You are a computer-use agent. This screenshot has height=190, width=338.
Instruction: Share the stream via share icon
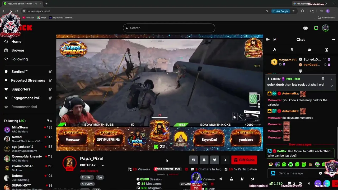click(221, 179)
